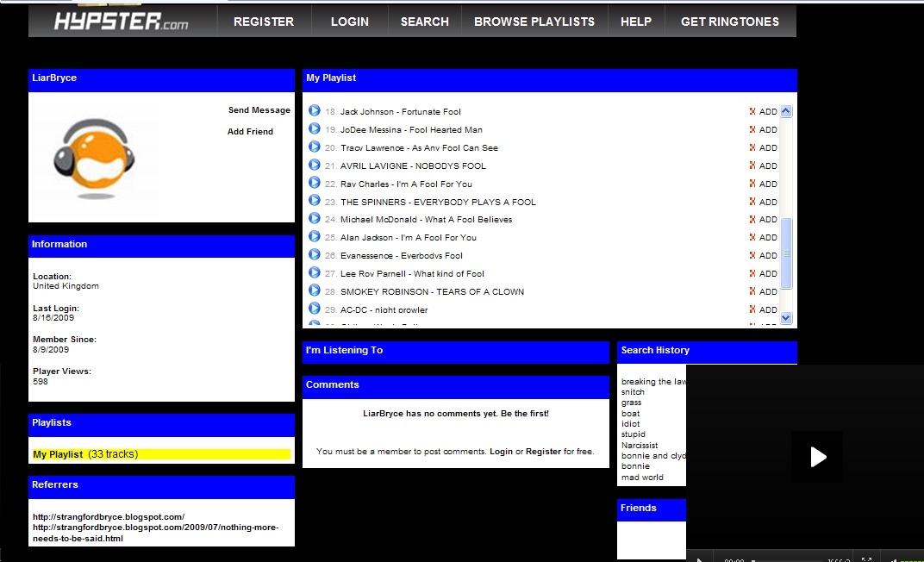Click Send Message to LiarBryce

(259, 110)
